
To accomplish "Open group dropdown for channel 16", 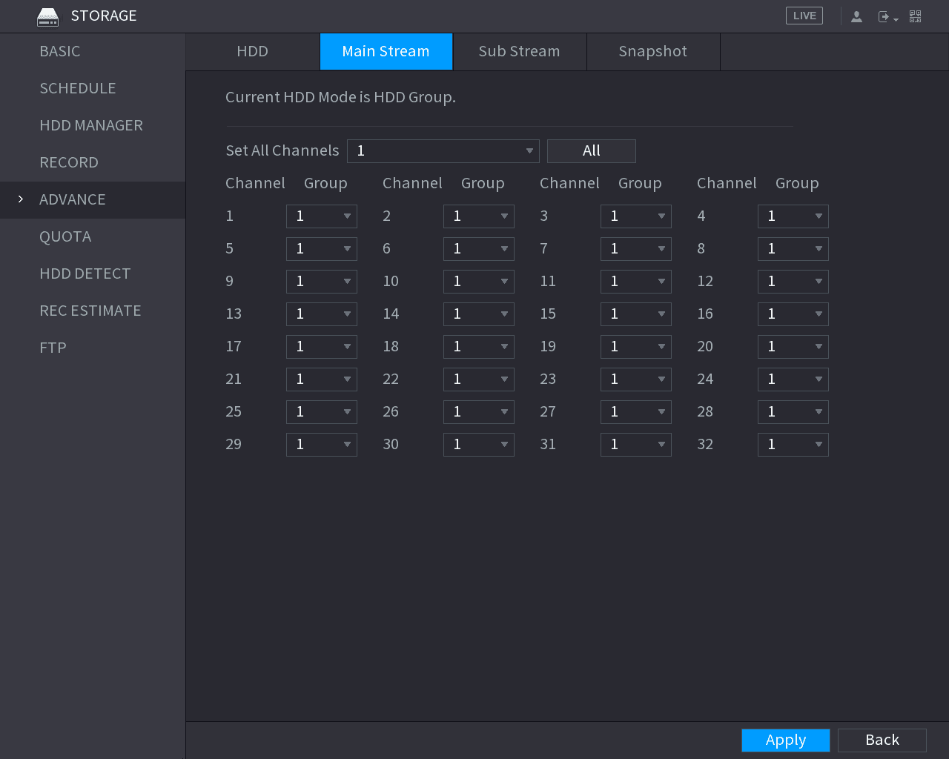I will (793, 314).
